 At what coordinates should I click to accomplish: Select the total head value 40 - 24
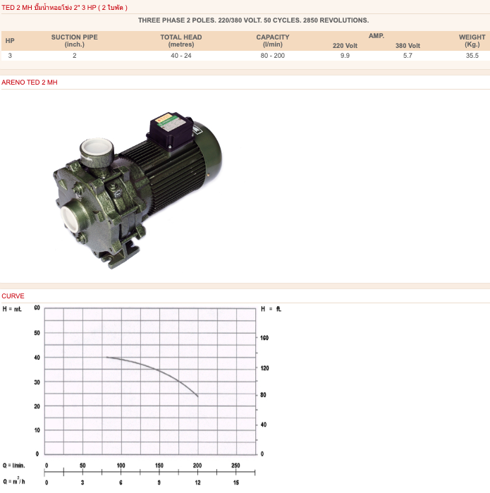181,56
